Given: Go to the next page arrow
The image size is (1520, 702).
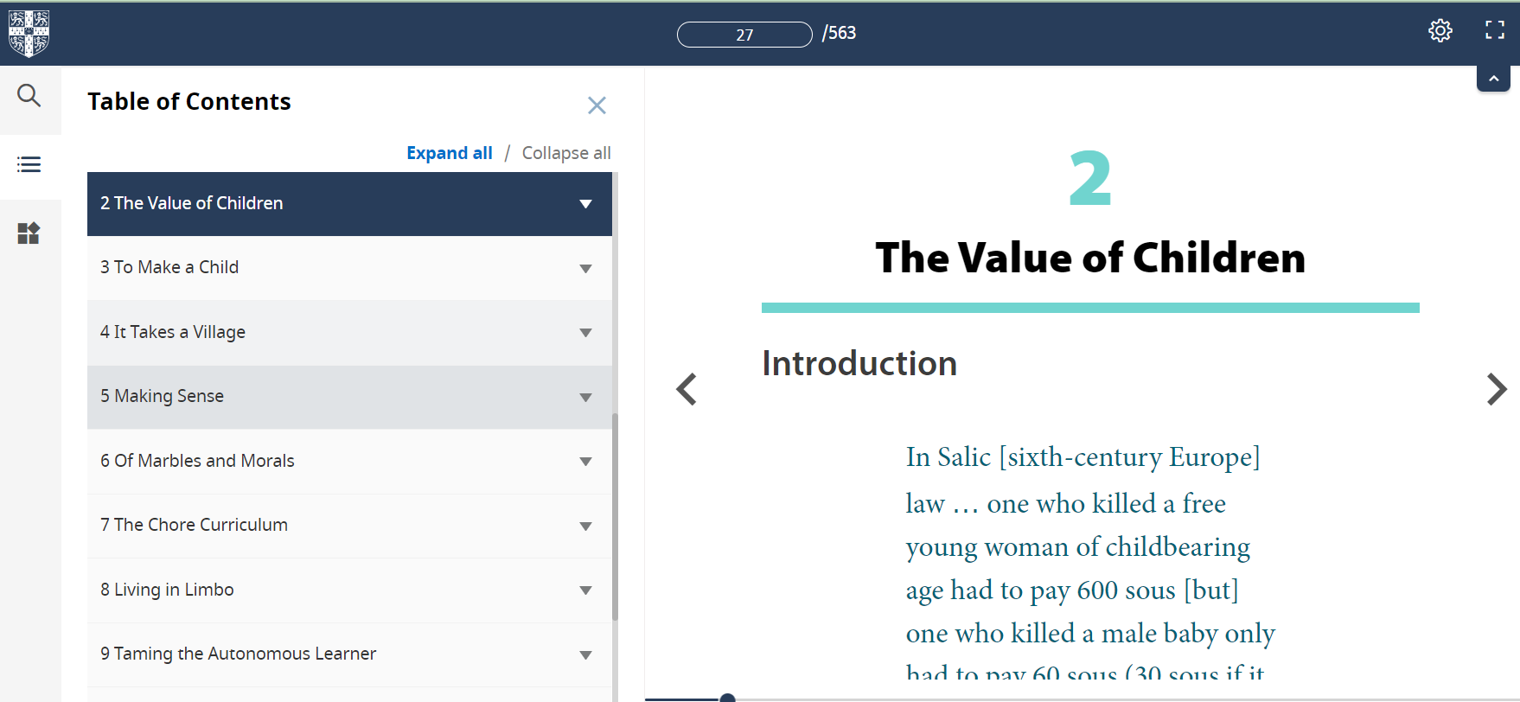Looking at the screenshot, I should tap(1496, 389).
